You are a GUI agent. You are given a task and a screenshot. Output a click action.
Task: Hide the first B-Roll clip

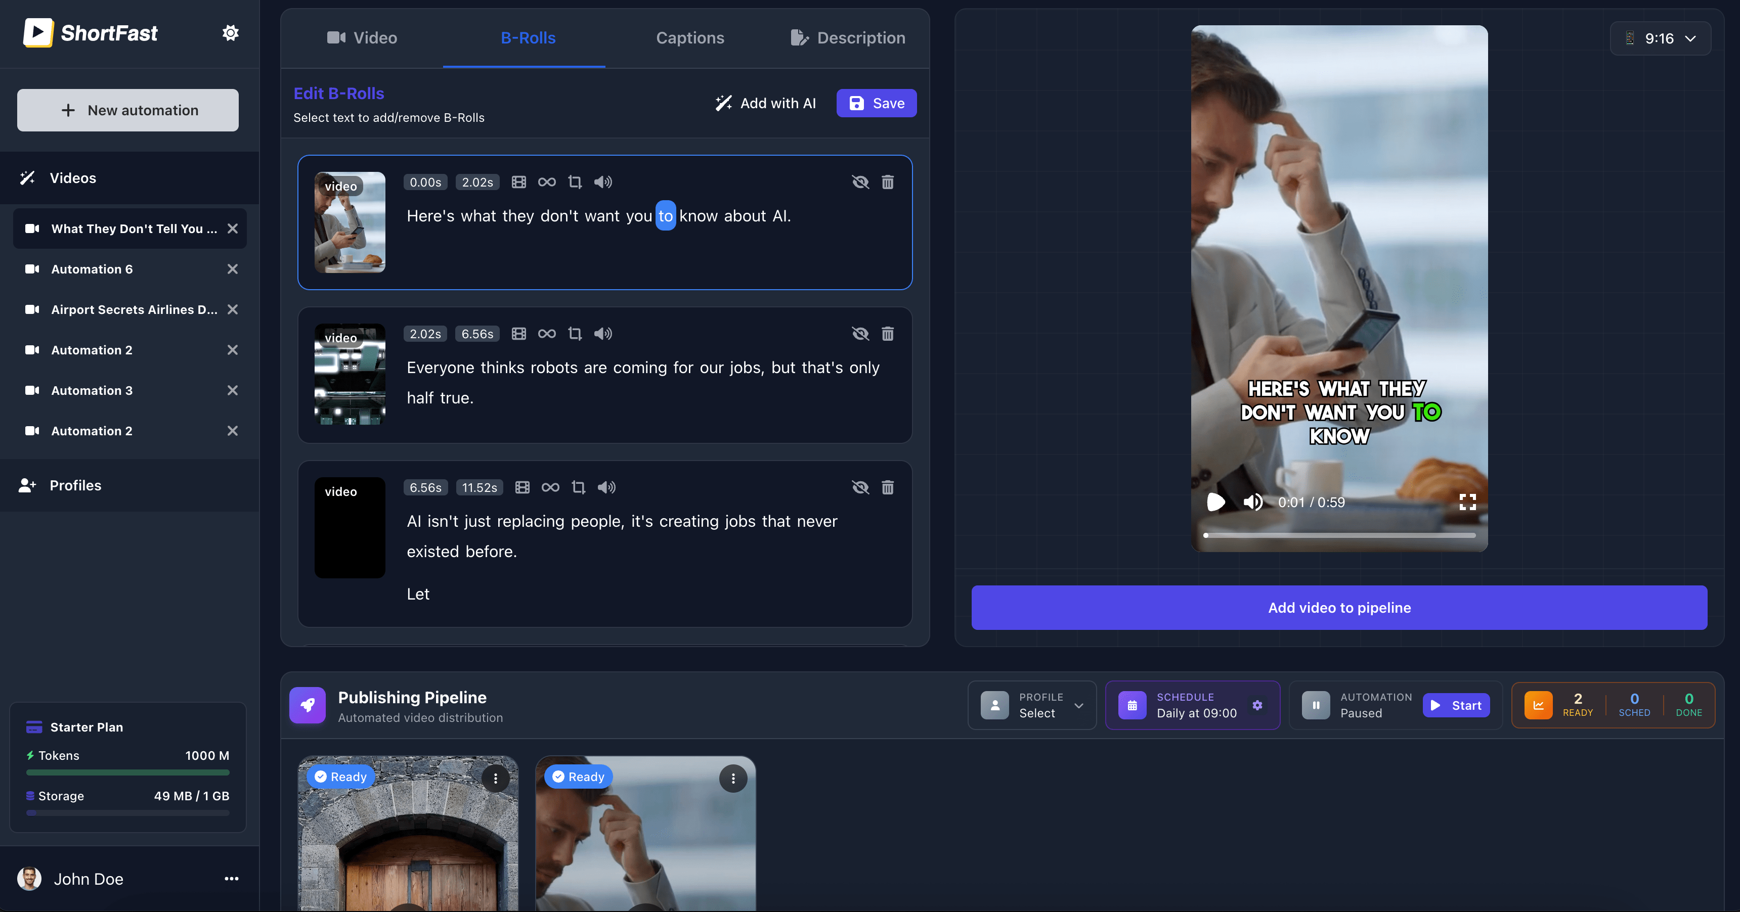click(860, 181)
